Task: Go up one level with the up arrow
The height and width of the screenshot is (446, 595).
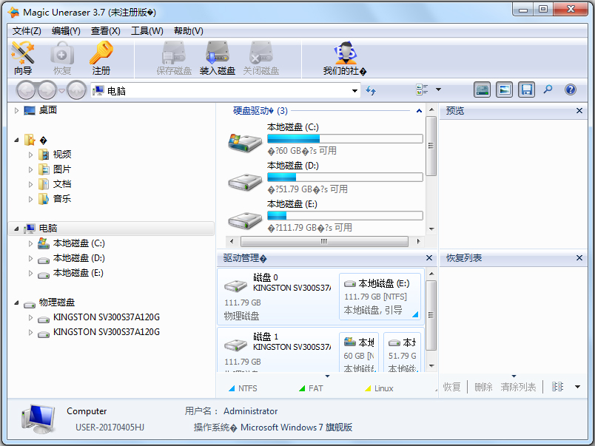Action: coord(77,90)
